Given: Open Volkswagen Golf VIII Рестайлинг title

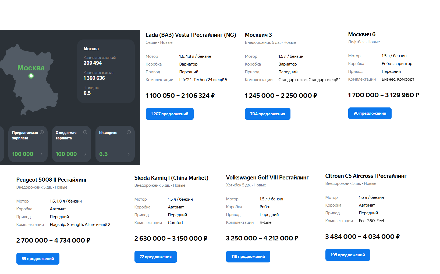Looking at the screenshot, I should [x=267, y=178].
